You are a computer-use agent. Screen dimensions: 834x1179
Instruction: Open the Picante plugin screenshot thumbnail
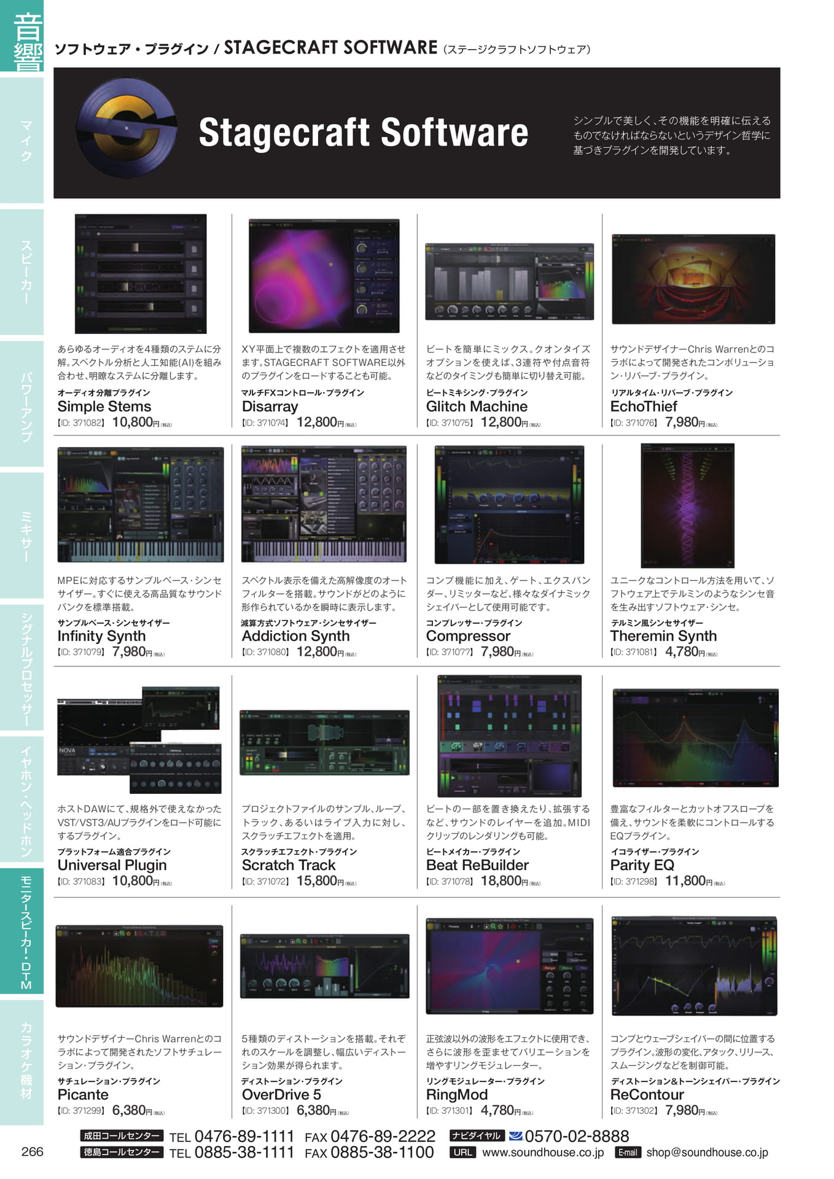pos(139,966)
